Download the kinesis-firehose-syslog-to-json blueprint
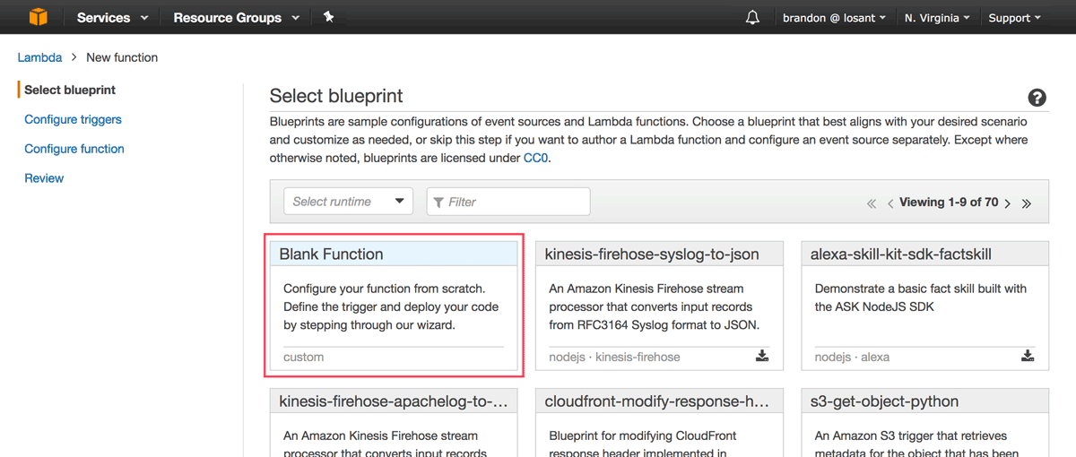The image size is (1076, 457). point(762,356)
